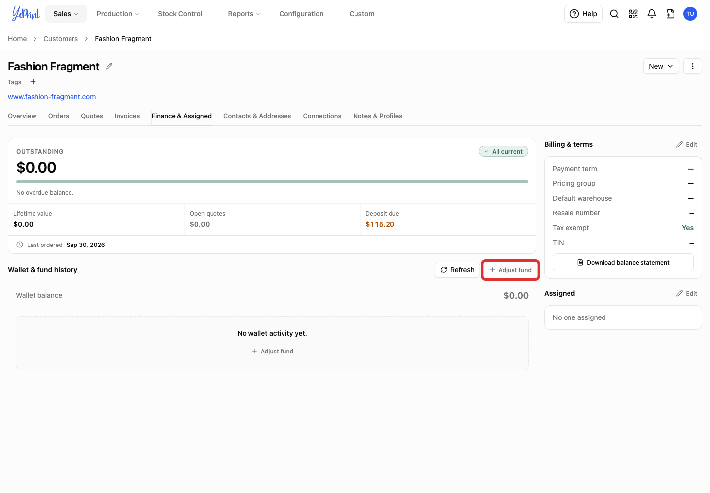Edit customer name with pencil icon

(109, 66)
